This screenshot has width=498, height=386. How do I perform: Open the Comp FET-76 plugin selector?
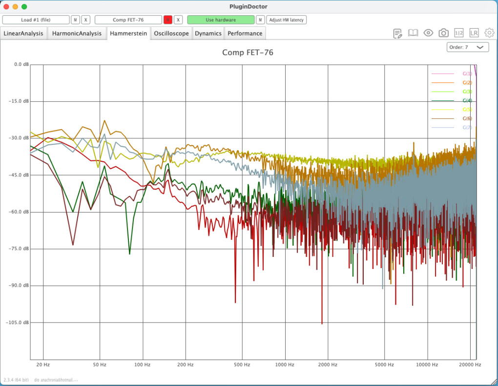(x=128, y=20)
